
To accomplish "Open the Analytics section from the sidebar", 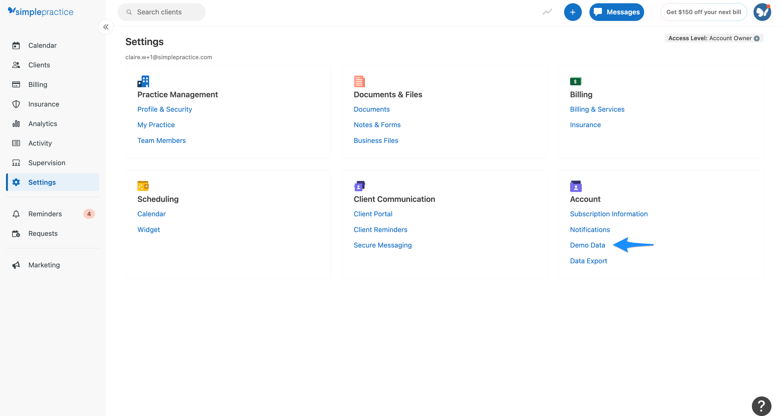I will coord(42,124).
